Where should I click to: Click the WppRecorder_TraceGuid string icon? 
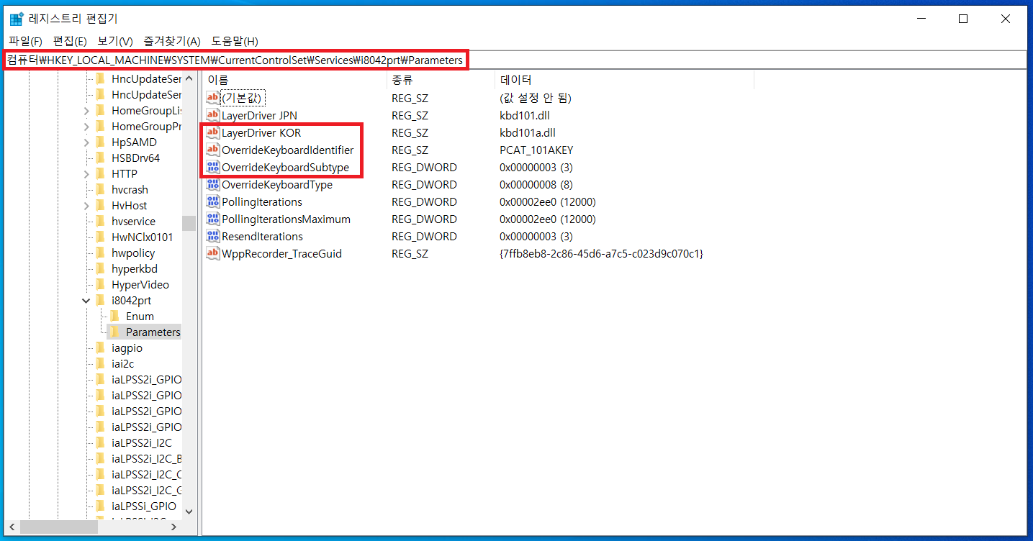pyautogui.click(x=212, y=254)
